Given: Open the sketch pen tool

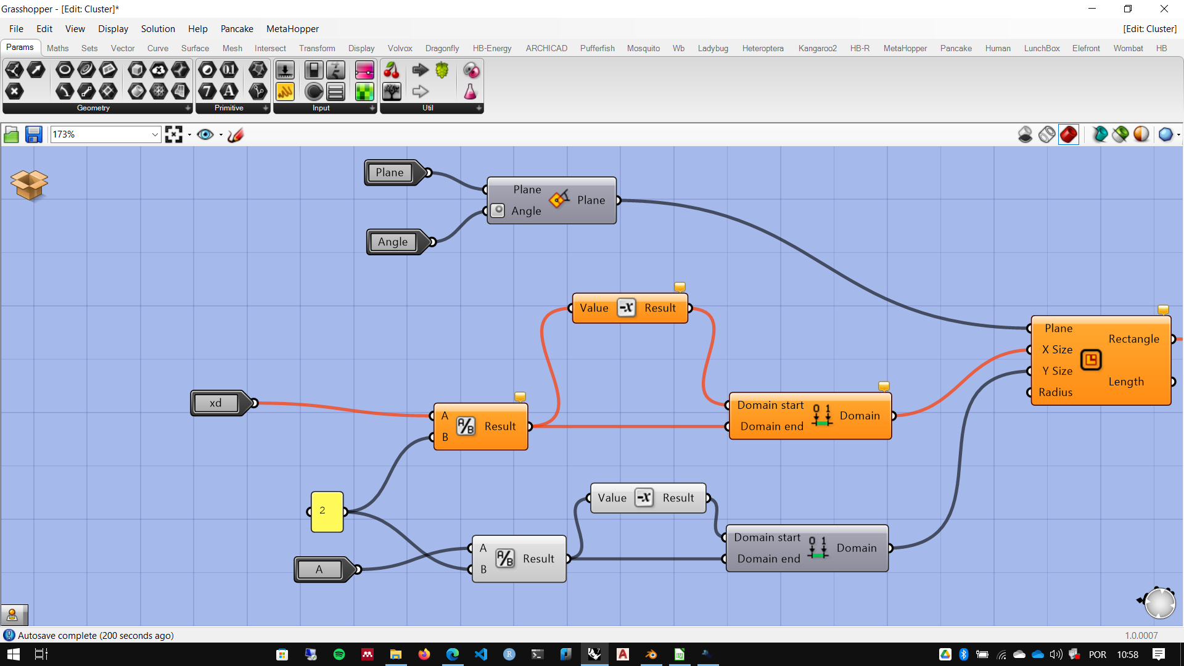Looking at the screenshot, I should 236,134.
